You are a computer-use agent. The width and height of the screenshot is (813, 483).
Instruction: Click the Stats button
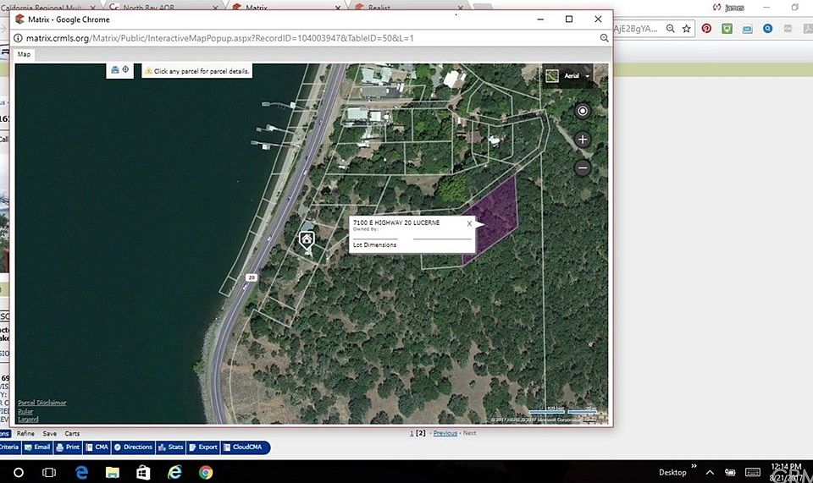click(170, 447)
